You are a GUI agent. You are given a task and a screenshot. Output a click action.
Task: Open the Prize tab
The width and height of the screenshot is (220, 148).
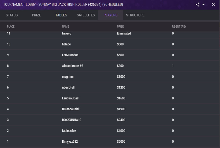pyautogui.click(x=36, y=15)
